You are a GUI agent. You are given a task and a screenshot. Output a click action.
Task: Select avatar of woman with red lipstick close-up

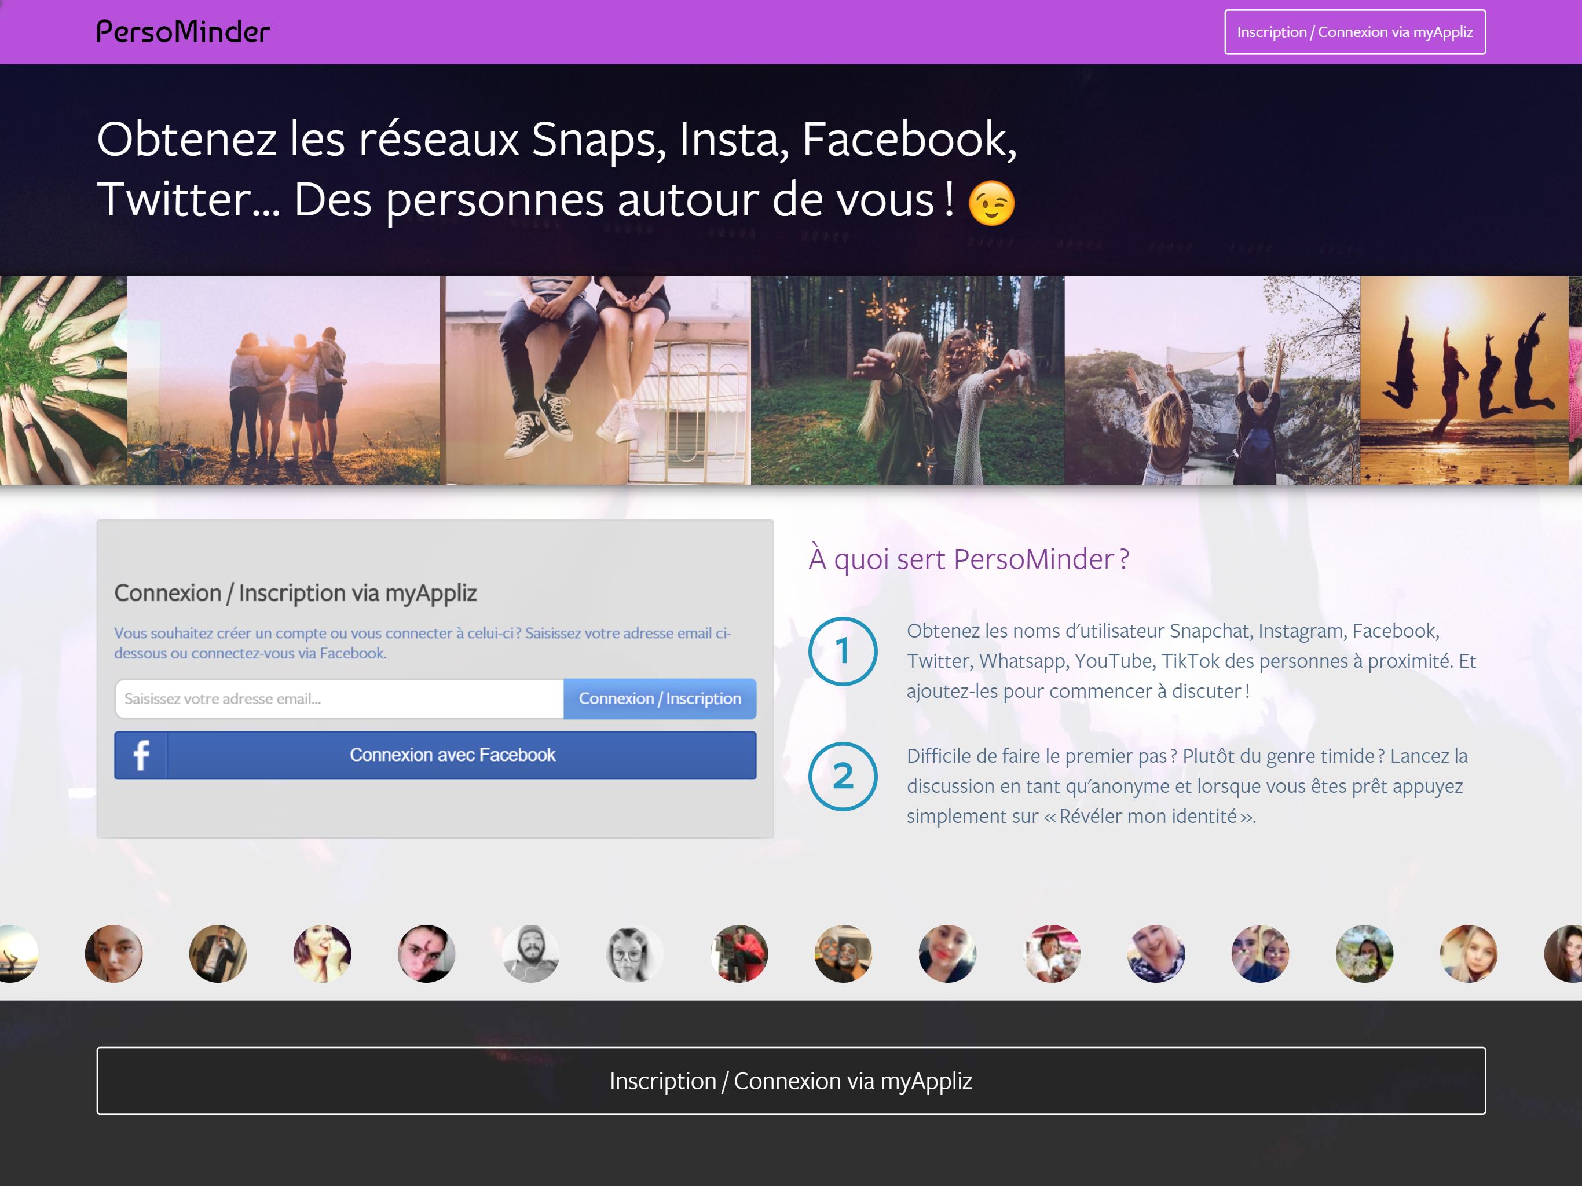pyautogui.click(x=947, y=954)
